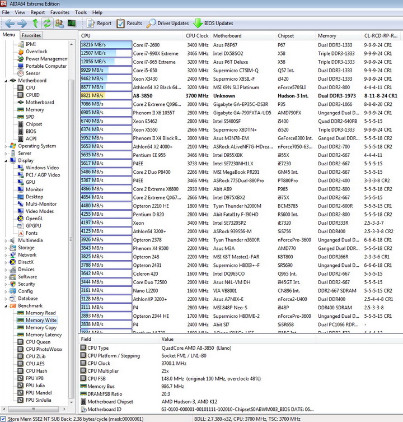Select Memory Copy benchmark
The height and width of the screenshot is (422, 403).
(41, 327)
